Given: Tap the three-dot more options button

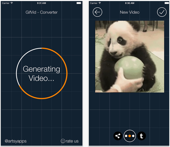Looking at the screenshot, I should point(129,136).
